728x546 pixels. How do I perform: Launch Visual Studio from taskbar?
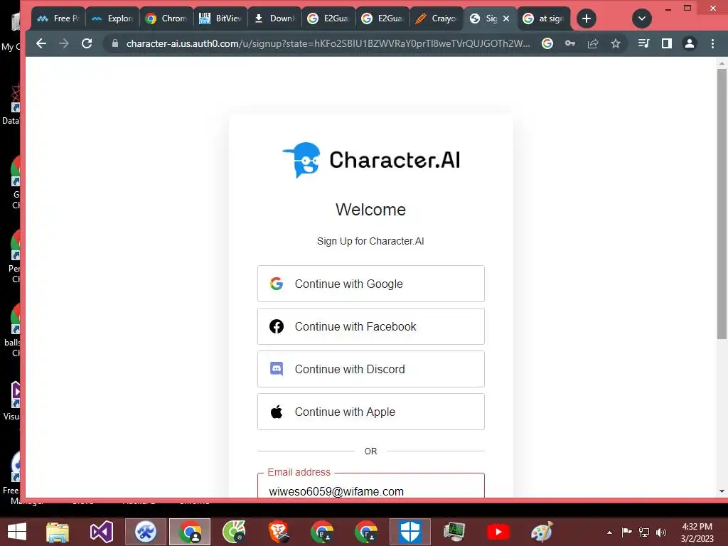point(101,532)
